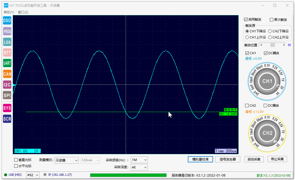
Task: Open the SPI module
Action: [x=7, y=95]
